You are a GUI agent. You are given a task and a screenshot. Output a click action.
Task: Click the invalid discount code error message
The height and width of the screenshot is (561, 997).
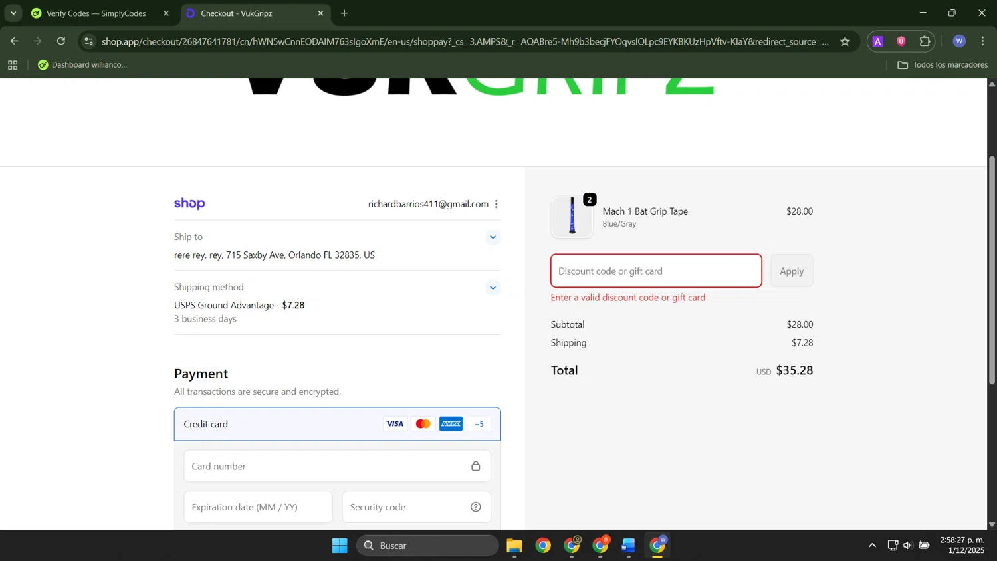coord(628,298)
